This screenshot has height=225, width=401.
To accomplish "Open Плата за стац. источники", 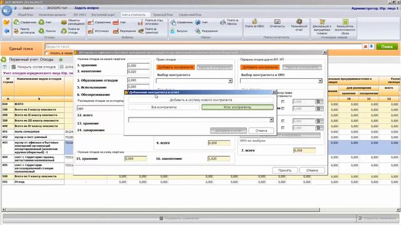I will click(150, 22).
